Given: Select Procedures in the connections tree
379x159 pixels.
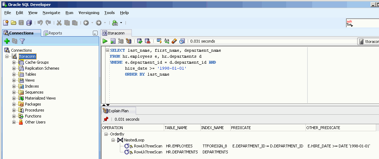Looking at the screenshot, I should pos(34,110).
